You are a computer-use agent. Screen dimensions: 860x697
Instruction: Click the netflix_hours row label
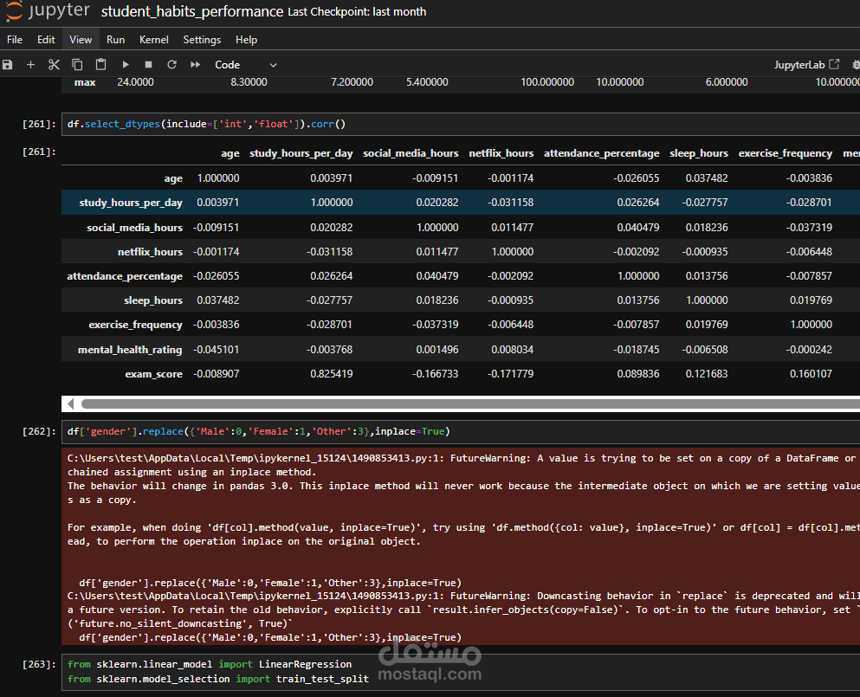click(x=150, y=252)
